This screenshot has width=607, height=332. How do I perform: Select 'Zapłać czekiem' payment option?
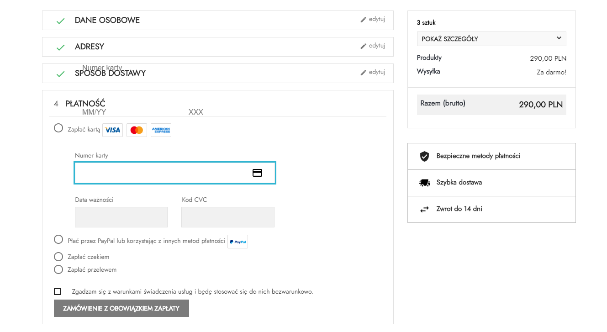point(58,257)
